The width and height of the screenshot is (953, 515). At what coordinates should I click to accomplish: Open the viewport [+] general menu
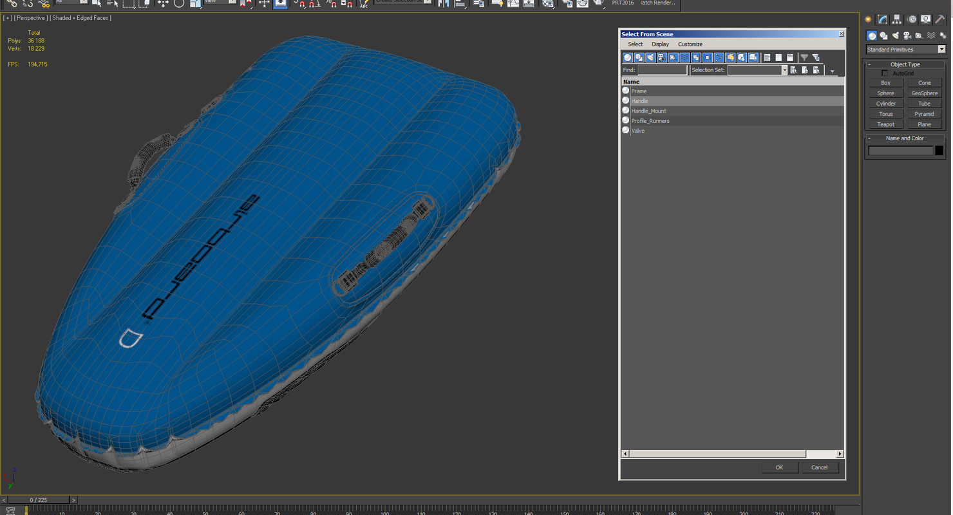tap(7, 18)
